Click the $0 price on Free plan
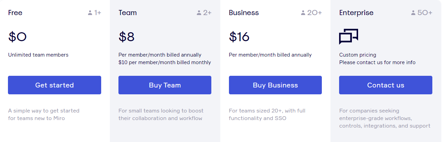Image resolution: width=442 pixels, height=142 pixels. point(17,37)
